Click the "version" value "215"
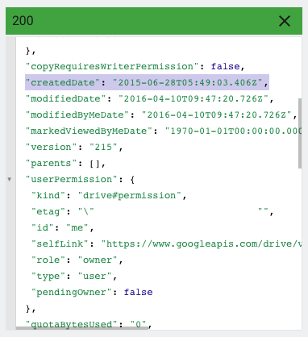This screenshot has height=337, width=308. (x=103, y=147)
